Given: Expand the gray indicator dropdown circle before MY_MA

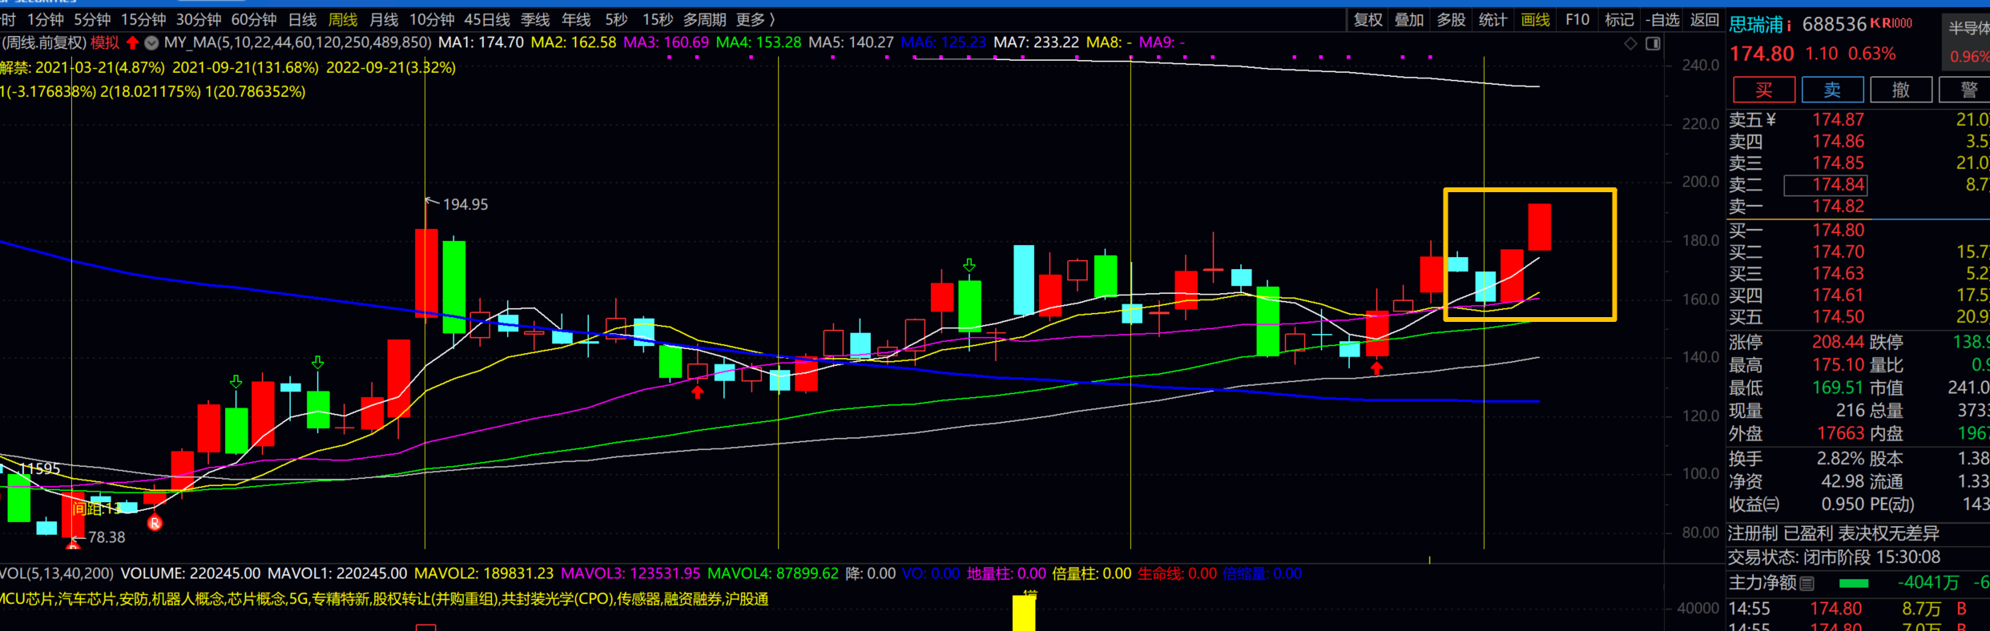Looking at the screenshot, I should (151, 42).
